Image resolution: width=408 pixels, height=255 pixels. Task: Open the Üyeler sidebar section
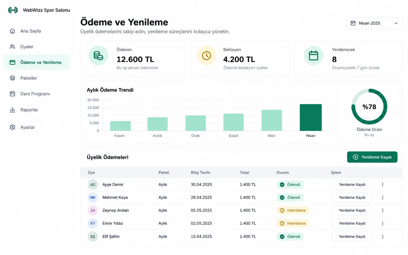click(37, 47)
